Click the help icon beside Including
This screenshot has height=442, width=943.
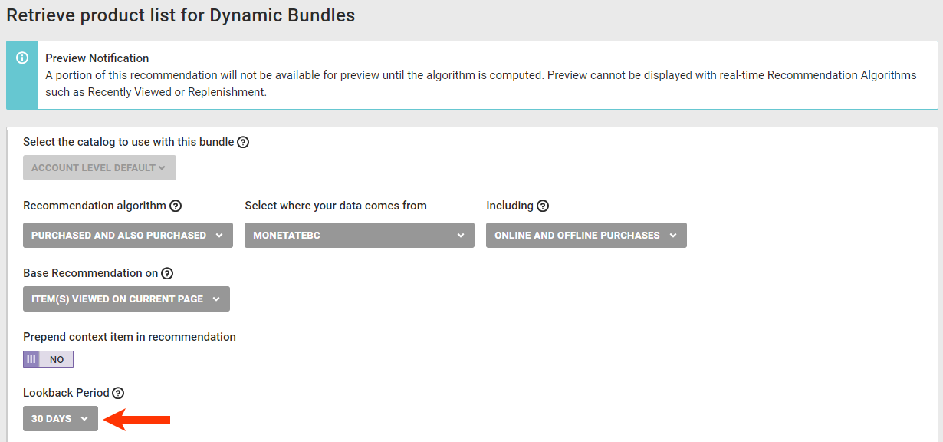tap(543, 206)
